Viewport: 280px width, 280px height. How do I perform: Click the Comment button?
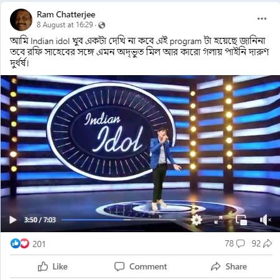[x=141, y=266]
